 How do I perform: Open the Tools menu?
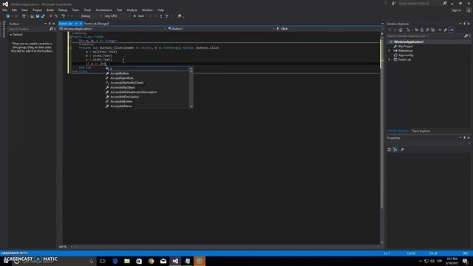(87, 10)
